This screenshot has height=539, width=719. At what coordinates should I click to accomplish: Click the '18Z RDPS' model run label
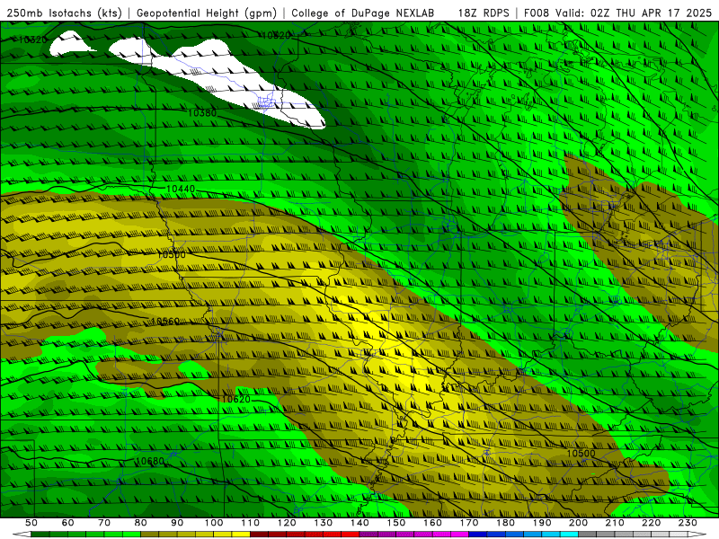click(x=484, y=13)
